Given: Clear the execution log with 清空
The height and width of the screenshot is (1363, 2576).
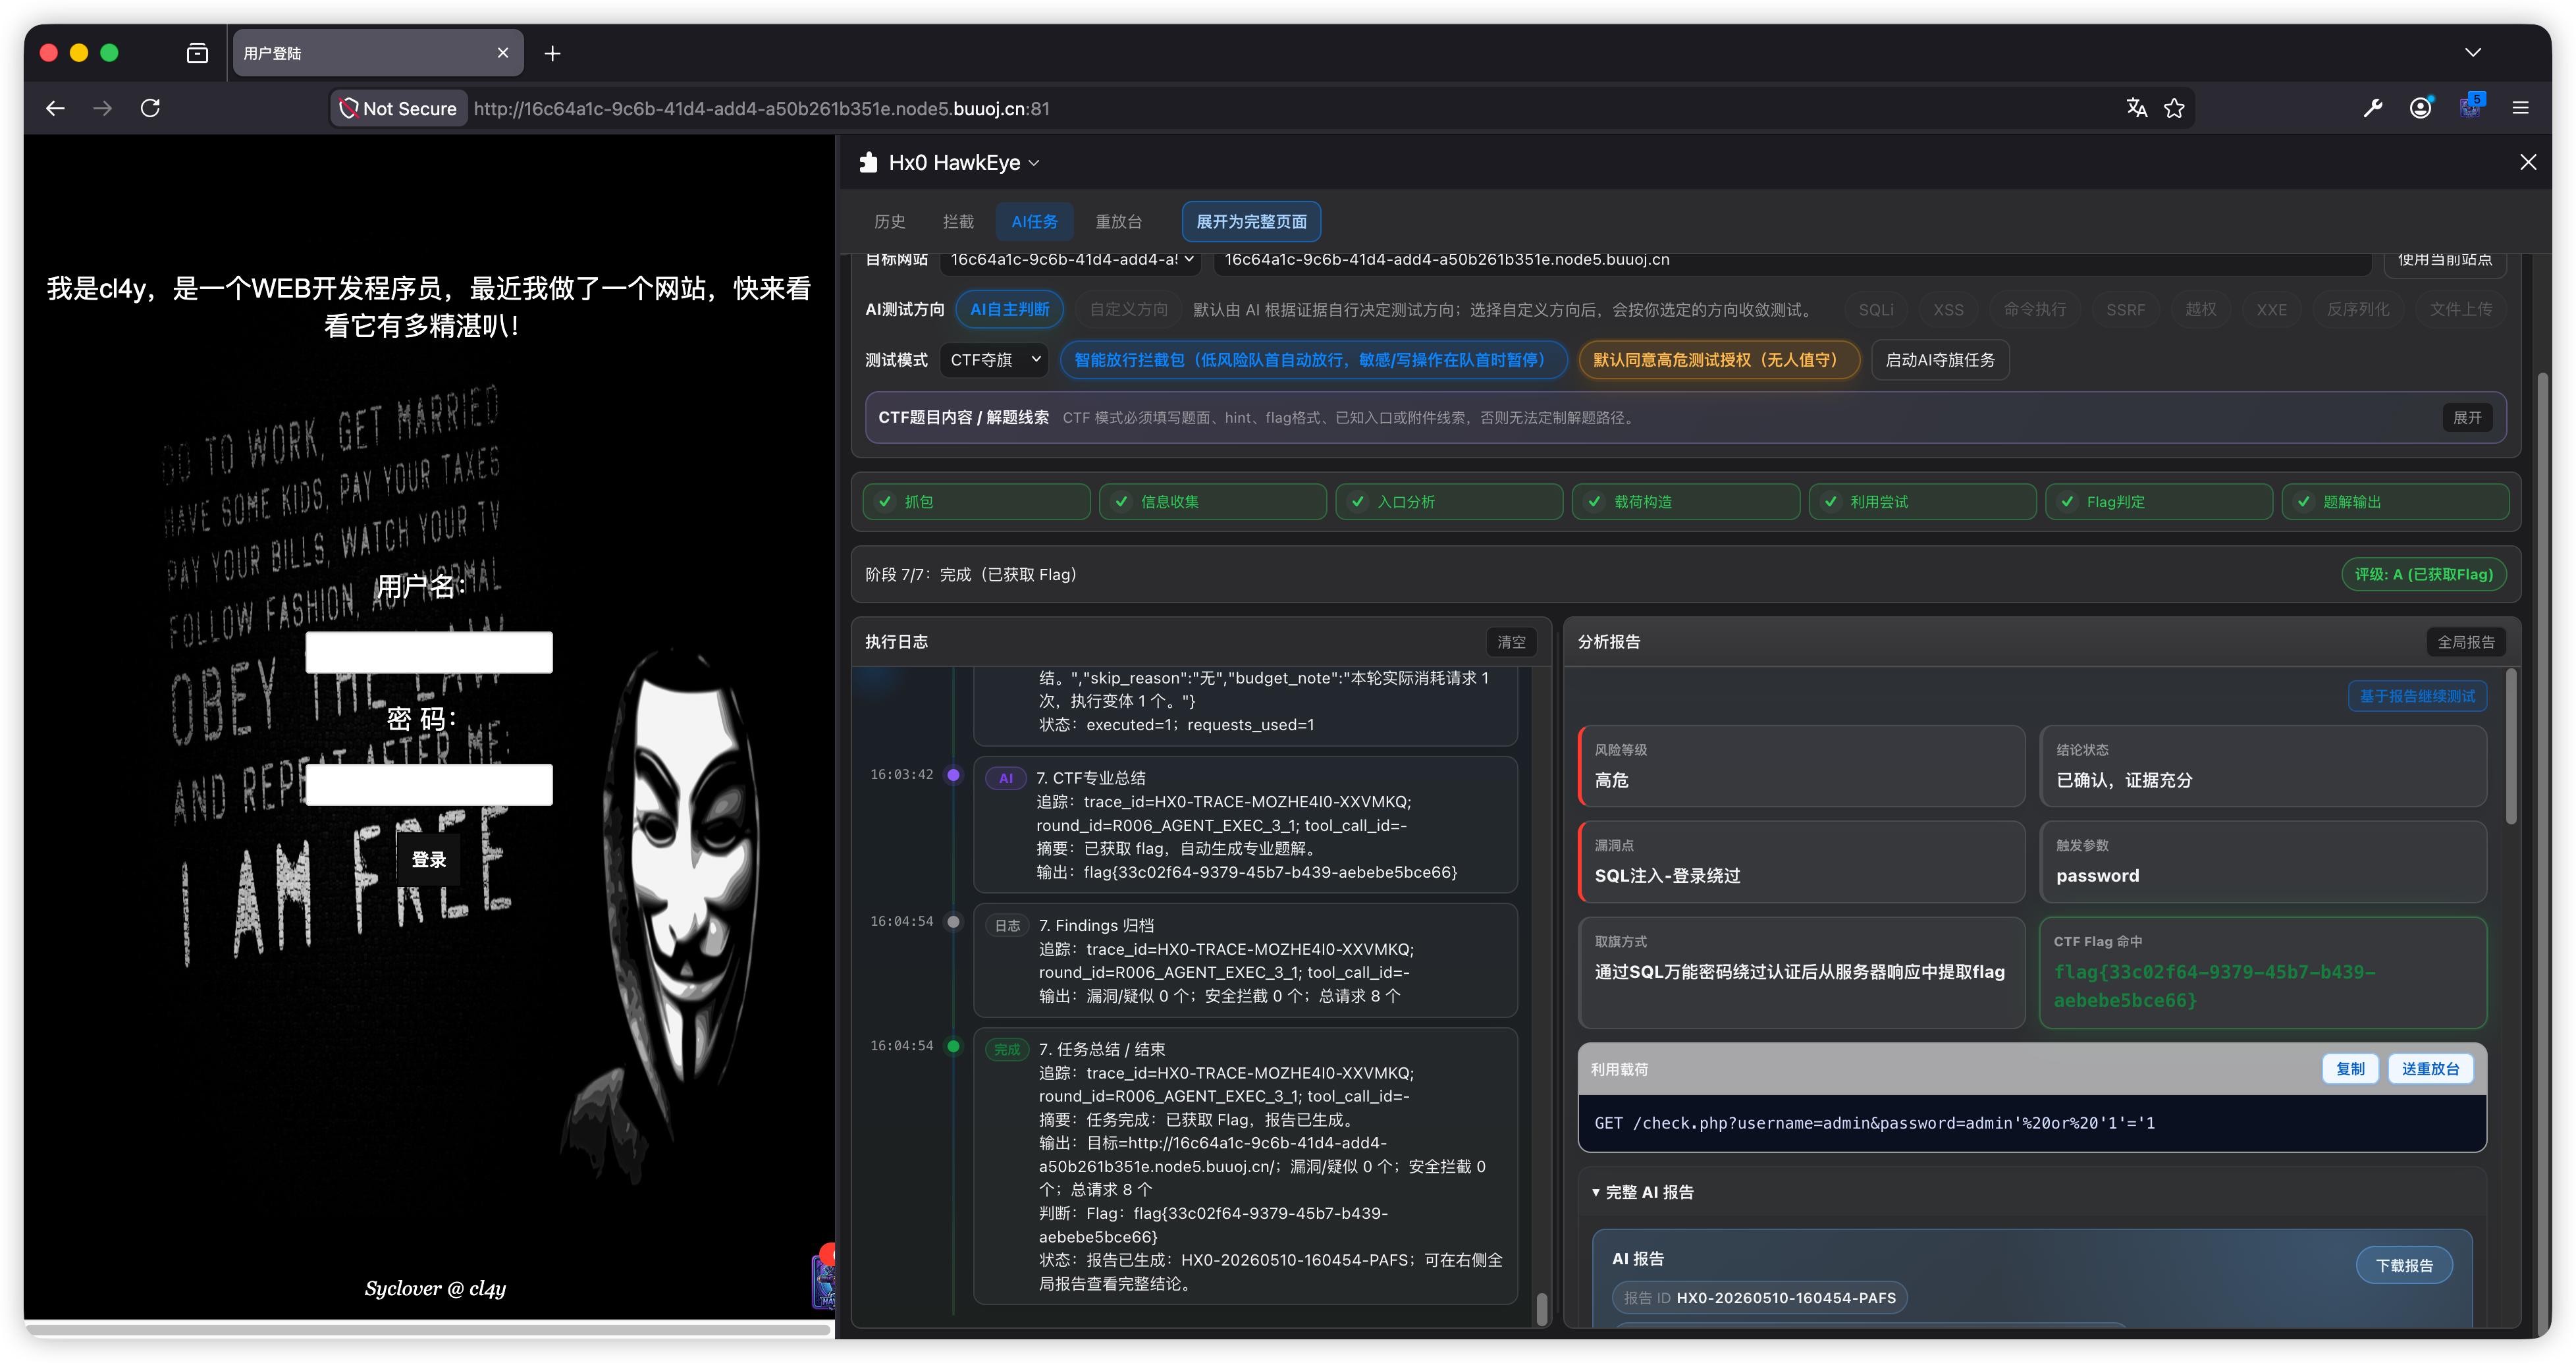Looking at the screenshot, I should (1510, 642).
